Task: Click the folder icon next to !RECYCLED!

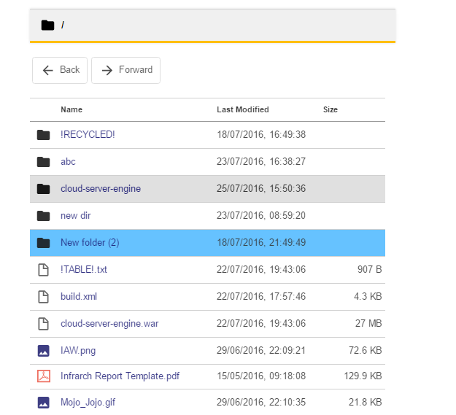Action: [43, 135]
